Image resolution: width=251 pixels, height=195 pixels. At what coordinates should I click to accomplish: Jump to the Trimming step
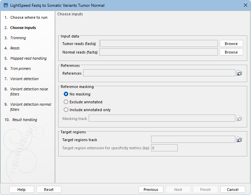pyautogui.click(x=18, y=38)
